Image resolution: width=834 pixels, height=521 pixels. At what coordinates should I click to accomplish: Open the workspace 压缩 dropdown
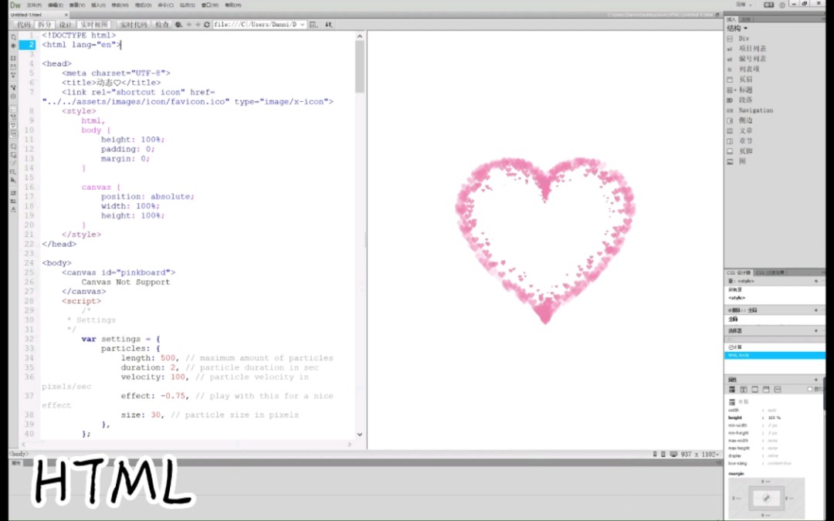(x=744, y=5)
